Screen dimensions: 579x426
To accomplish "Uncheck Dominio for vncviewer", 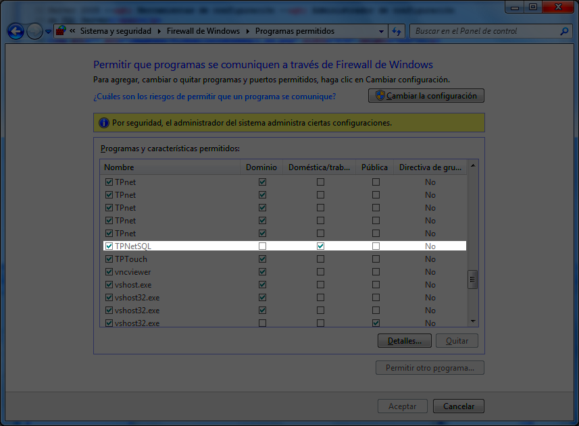I will click(x=263, y=272).
